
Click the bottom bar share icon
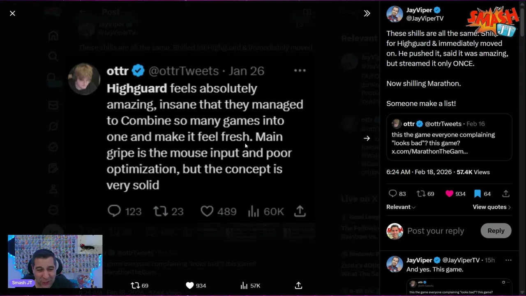[299, 285]
